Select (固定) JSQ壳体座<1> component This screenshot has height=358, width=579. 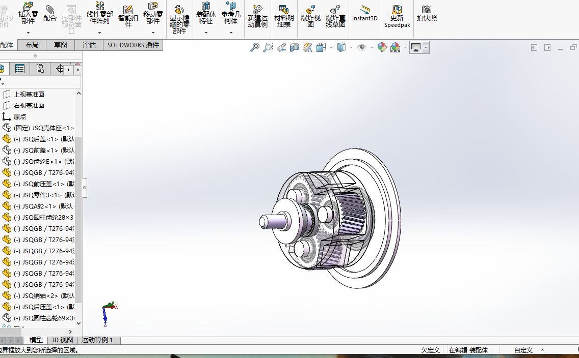43,128
